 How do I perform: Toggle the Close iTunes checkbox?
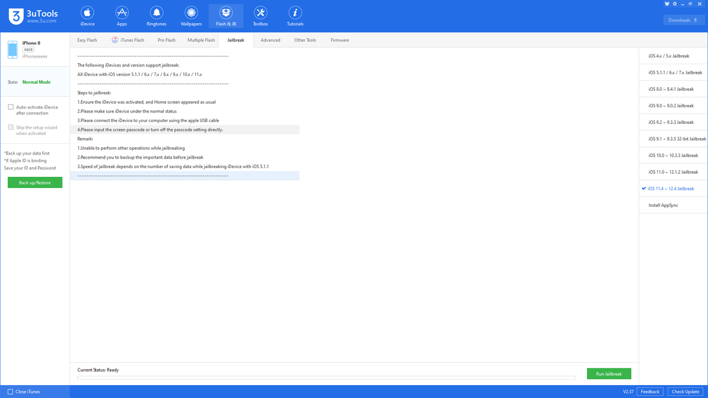(10, 392)
